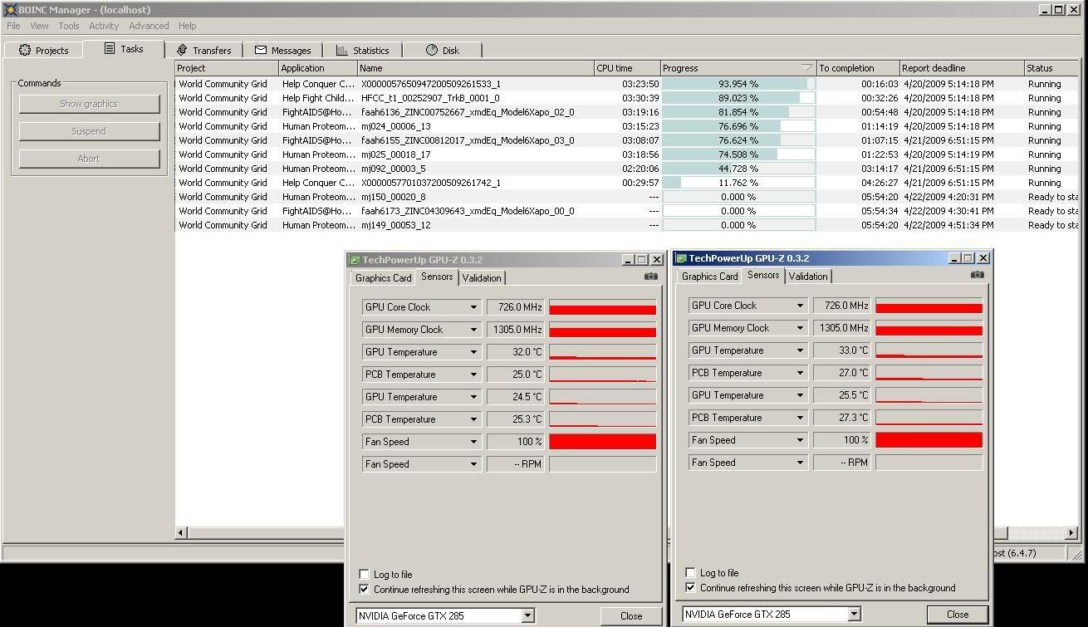Click the Suspend command button
The height and width of the screenshot is (627, 1088).
pyautogui.click(x=89, y=131)
